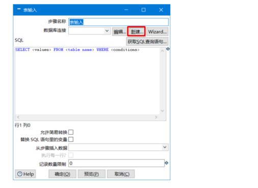Click the variable icon beside record limit field
The height and width of the screenshot is (188, 258).
167,163
